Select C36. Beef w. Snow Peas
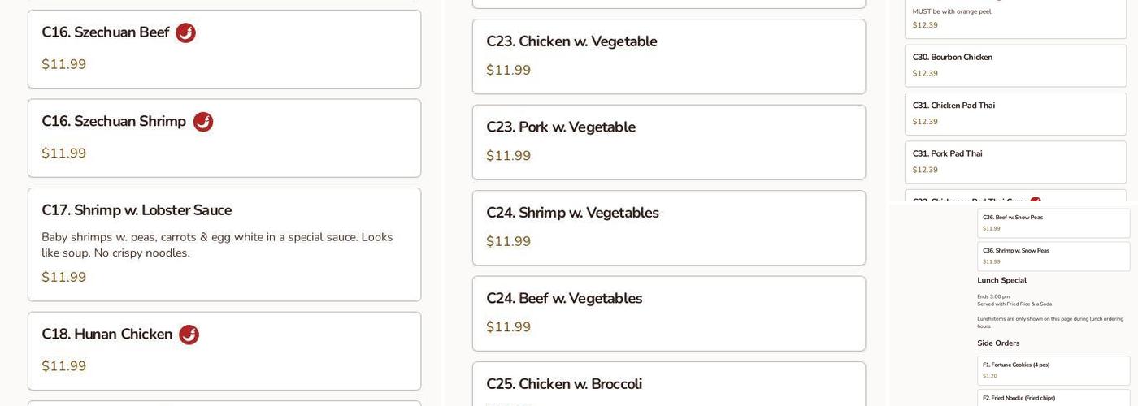1138x406 pixels. tap(1053, 222)
